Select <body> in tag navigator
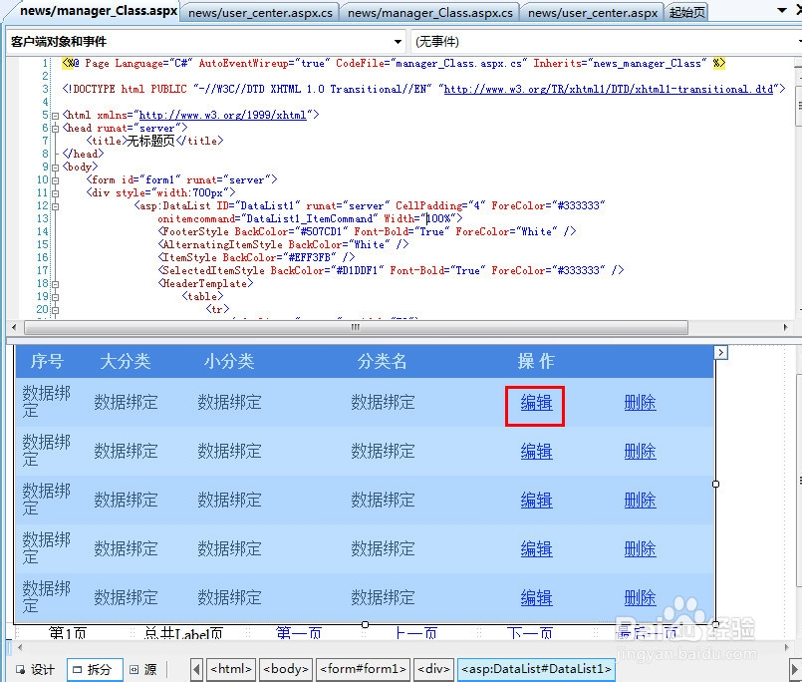The width and height of the screenshot is (802, 682). pyautogui.click(x=285, y=670)
